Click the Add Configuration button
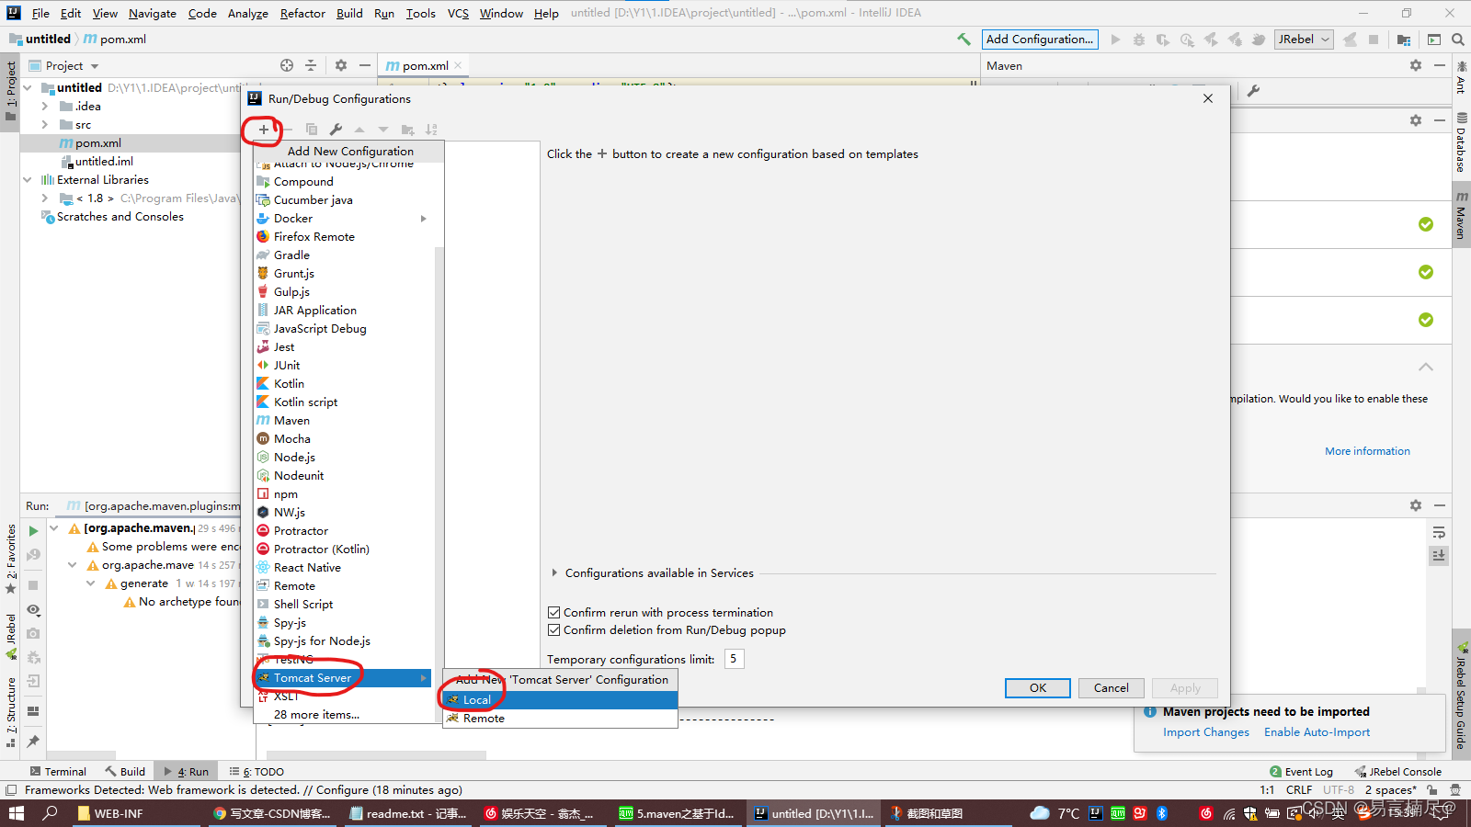This screenshot has width=1471, height=827. click(1040, 40)
